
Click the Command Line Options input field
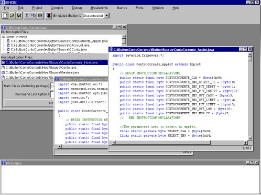[52, 94]
